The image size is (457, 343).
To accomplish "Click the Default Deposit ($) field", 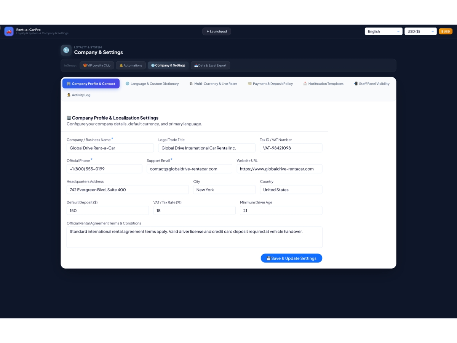I will point(108,210).
